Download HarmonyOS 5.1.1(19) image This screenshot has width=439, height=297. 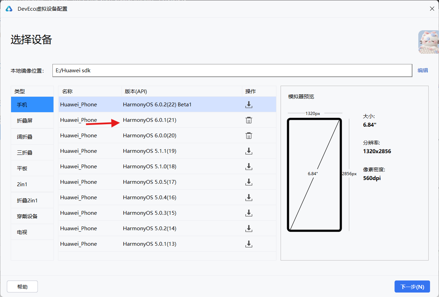click(x=248, y=151)
